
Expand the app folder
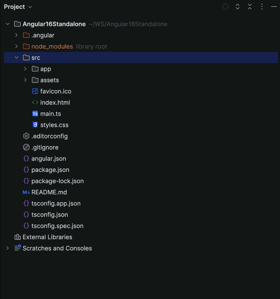25,69
